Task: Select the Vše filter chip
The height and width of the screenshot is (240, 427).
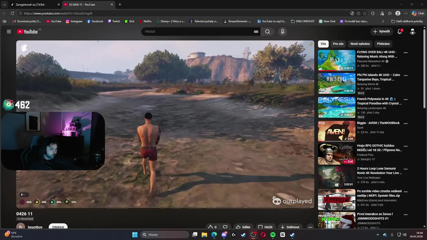Action: [x=323, y=44]
